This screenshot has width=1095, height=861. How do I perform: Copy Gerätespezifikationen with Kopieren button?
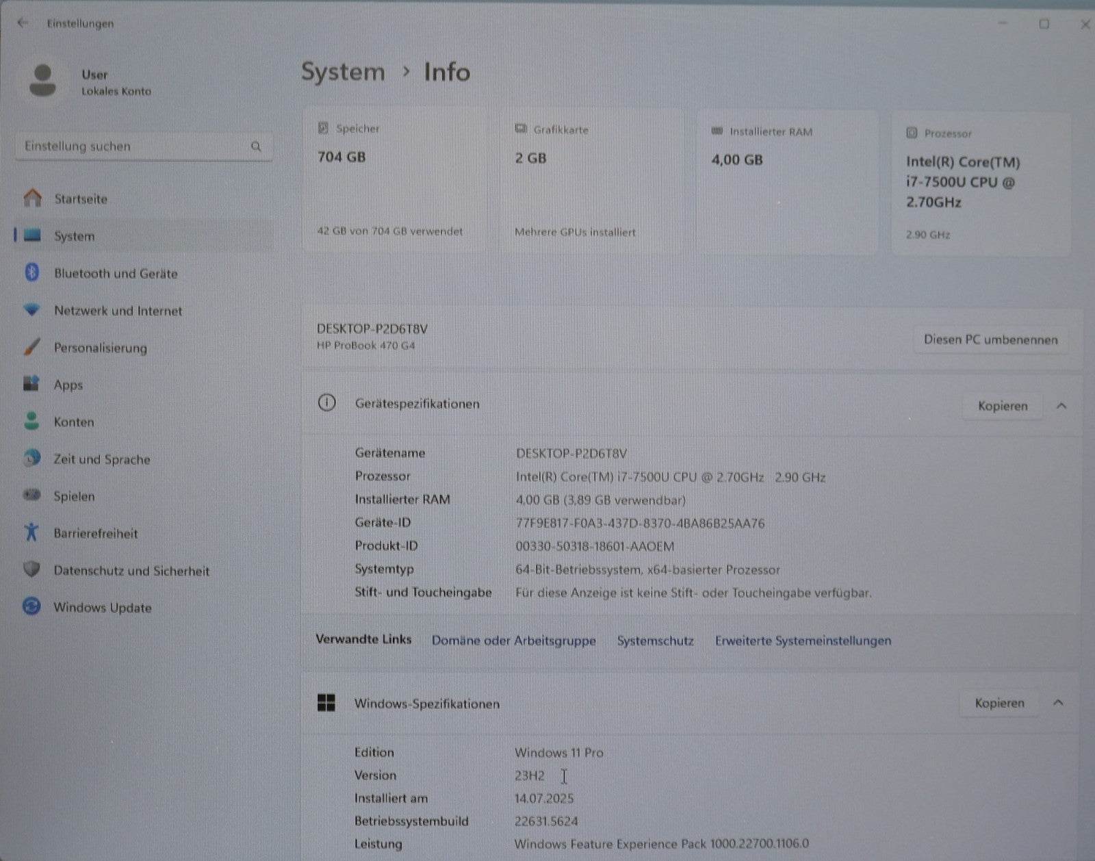click(1003, 406)
